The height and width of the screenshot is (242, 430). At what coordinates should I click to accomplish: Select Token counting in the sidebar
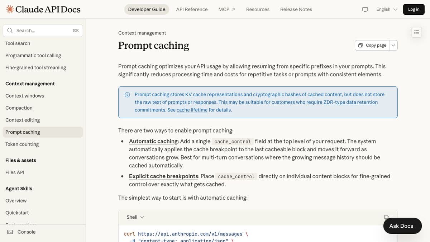tap(22, 144)
